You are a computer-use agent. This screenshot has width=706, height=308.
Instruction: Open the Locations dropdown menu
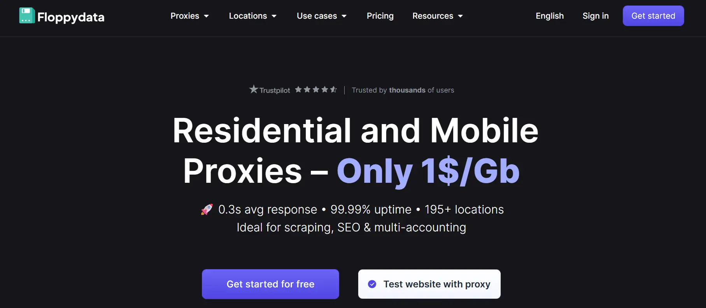pyautogui.click(x=252, y=16)
